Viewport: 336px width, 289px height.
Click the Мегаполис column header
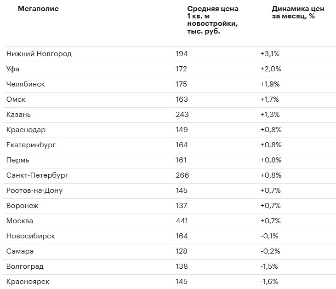38,9
